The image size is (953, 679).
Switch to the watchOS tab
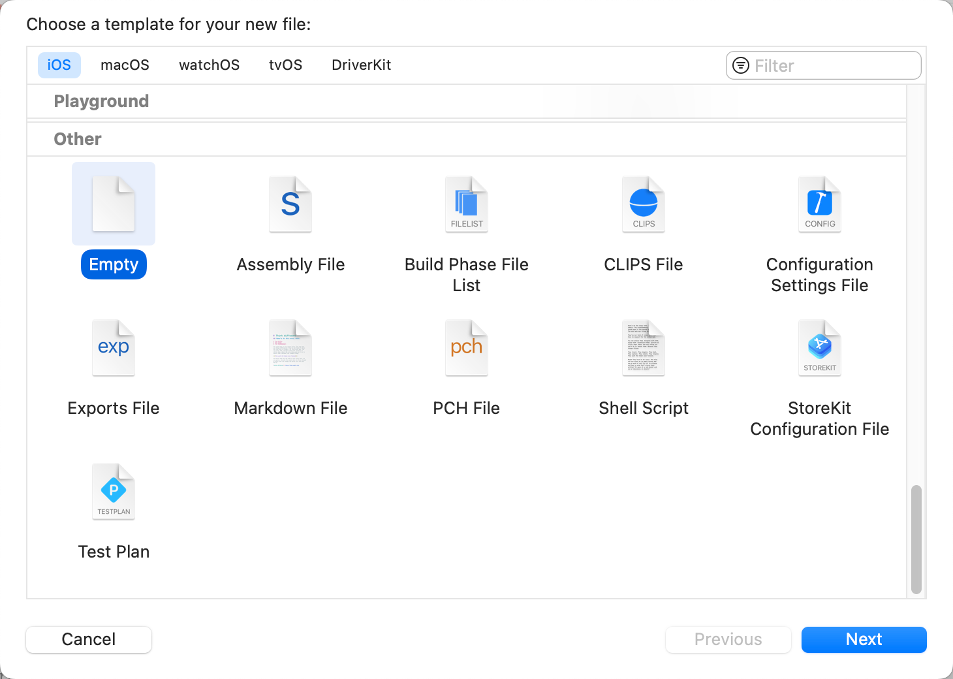(x=209, y=65)
